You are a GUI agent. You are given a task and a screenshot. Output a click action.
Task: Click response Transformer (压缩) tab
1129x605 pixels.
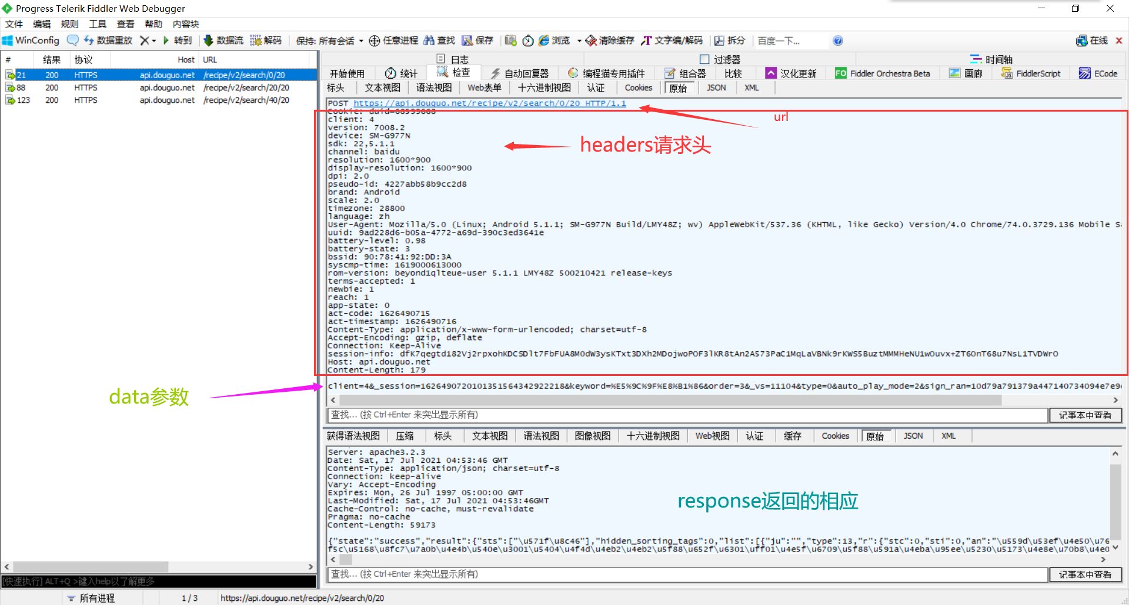pos(405,436)
